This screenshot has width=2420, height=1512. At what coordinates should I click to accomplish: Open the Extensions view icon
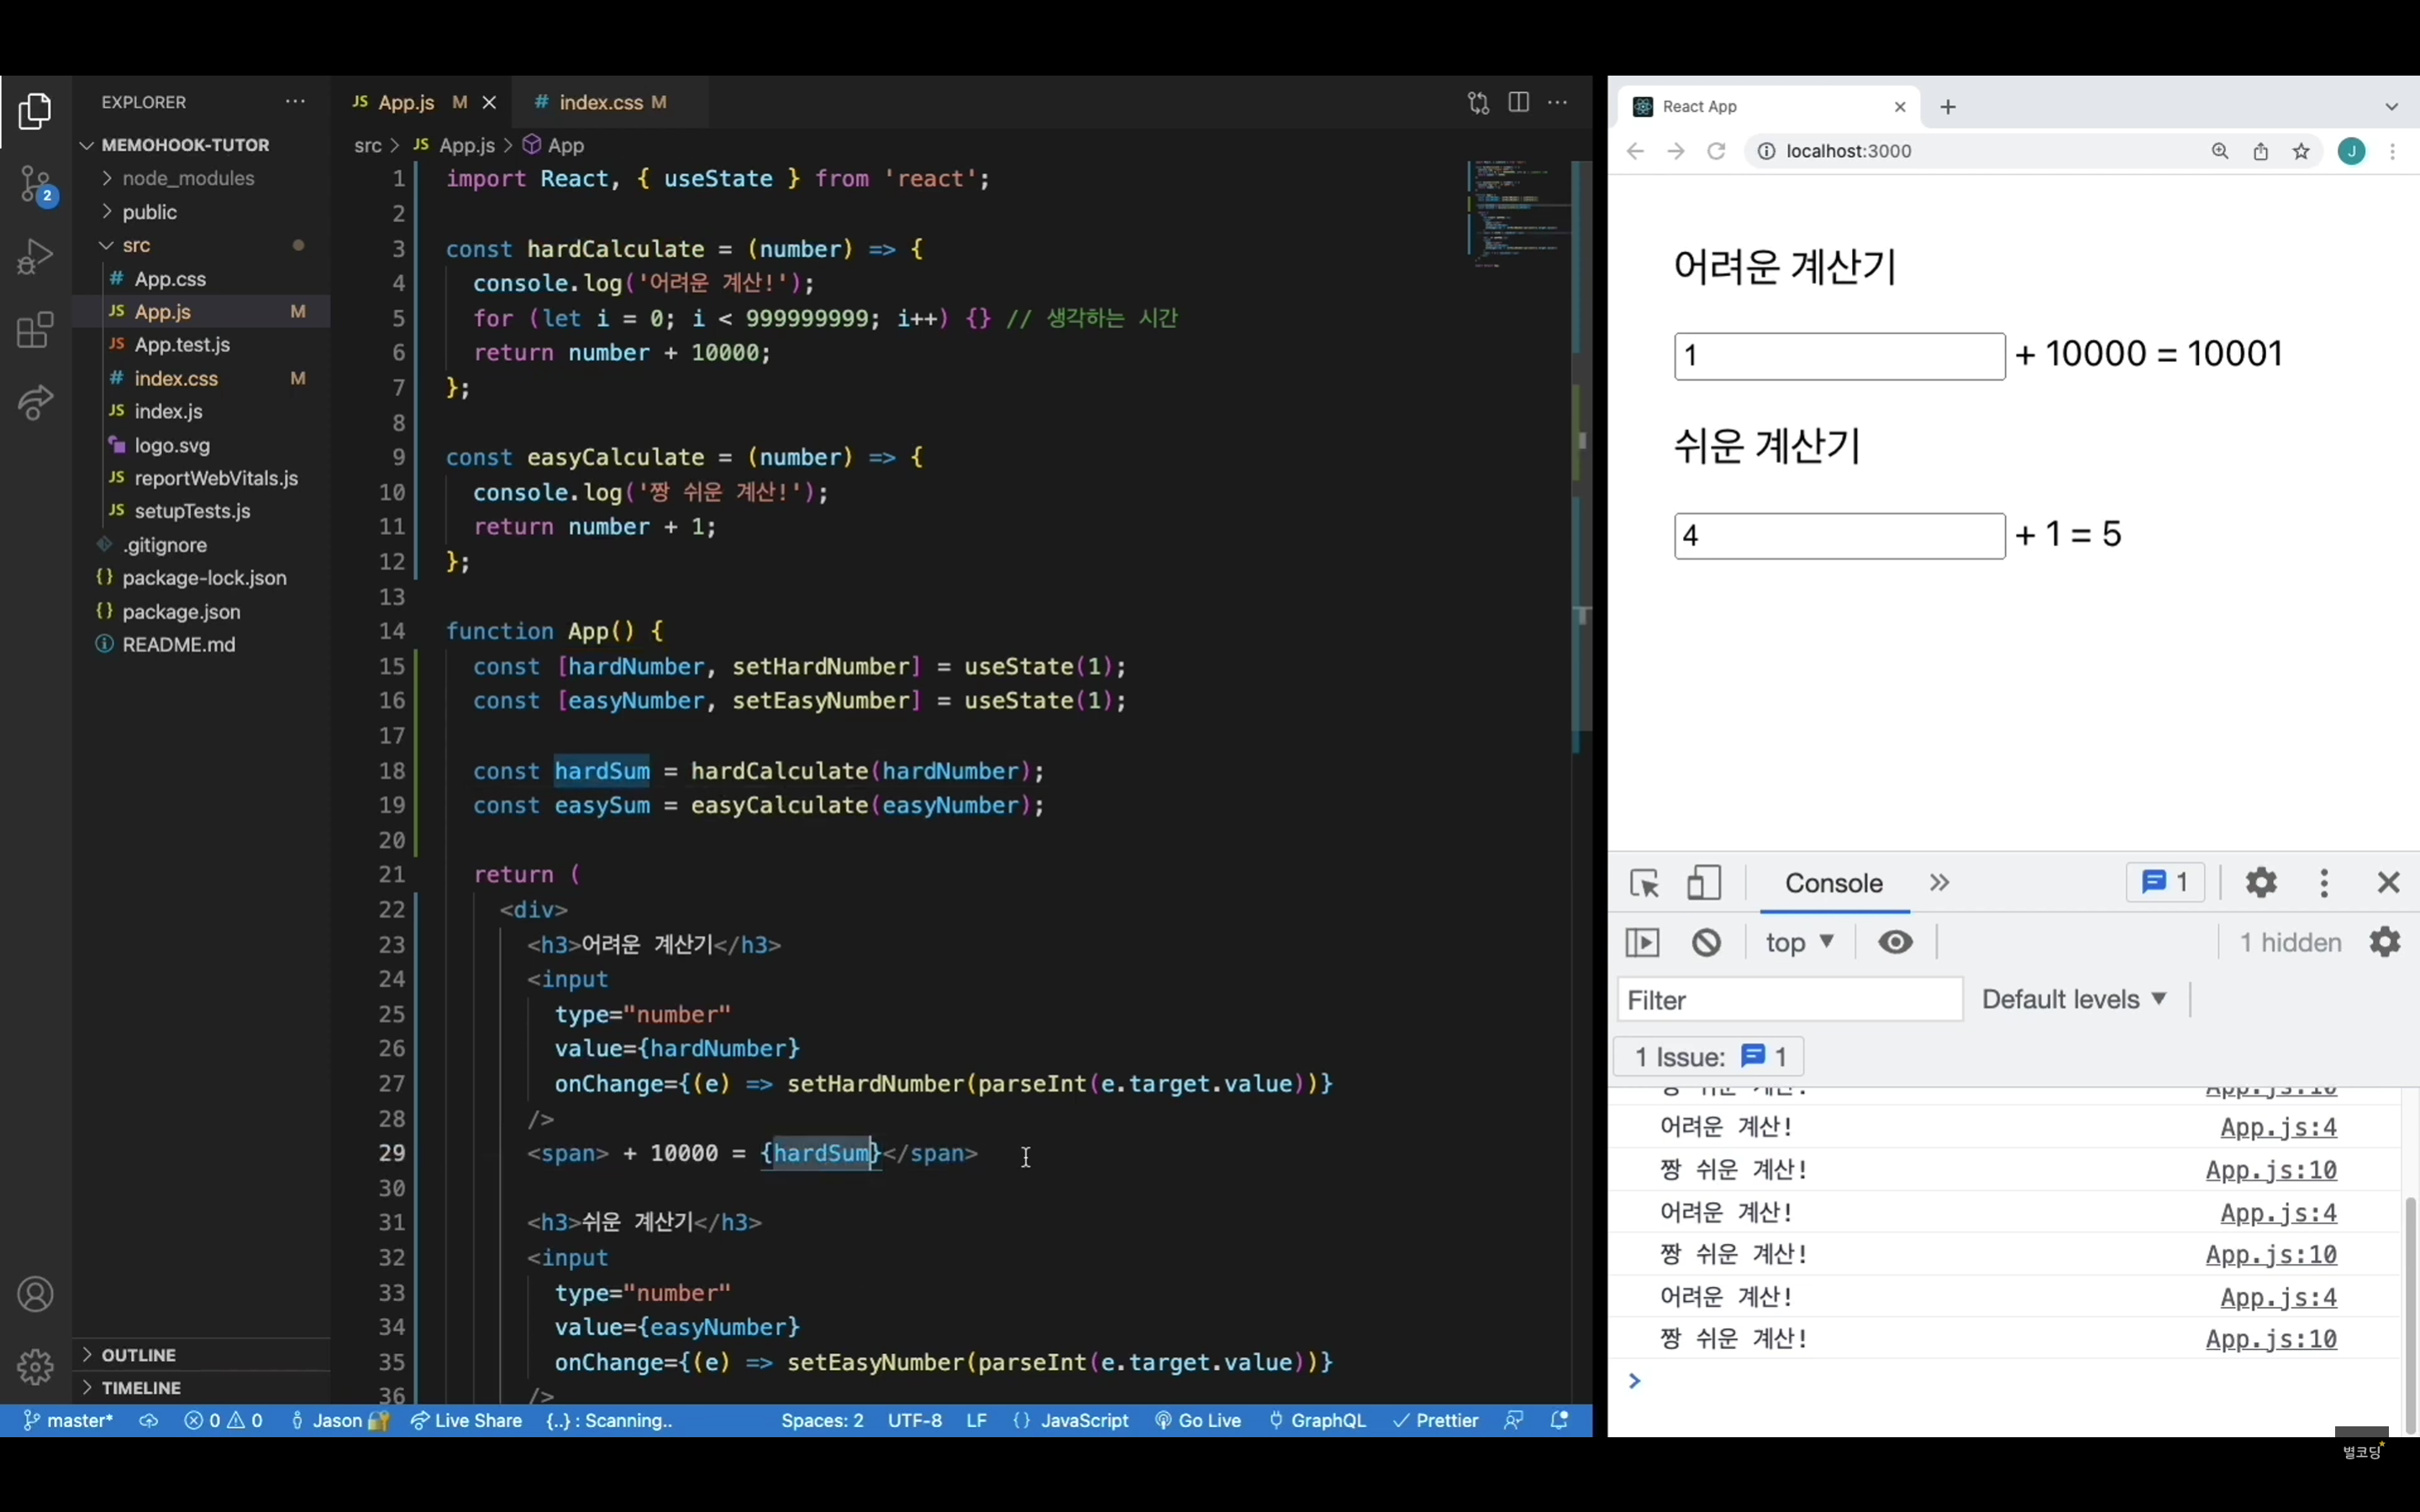[36, 330]
